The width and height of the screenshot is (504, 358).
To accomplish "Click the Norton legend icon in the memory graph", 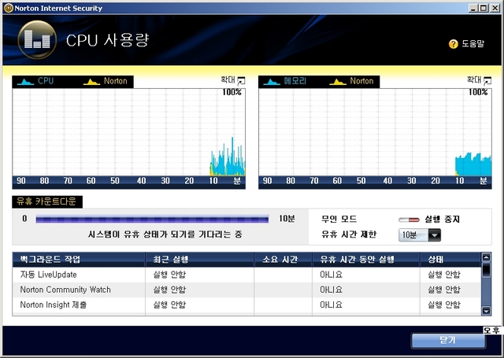I will click(338, 82).
